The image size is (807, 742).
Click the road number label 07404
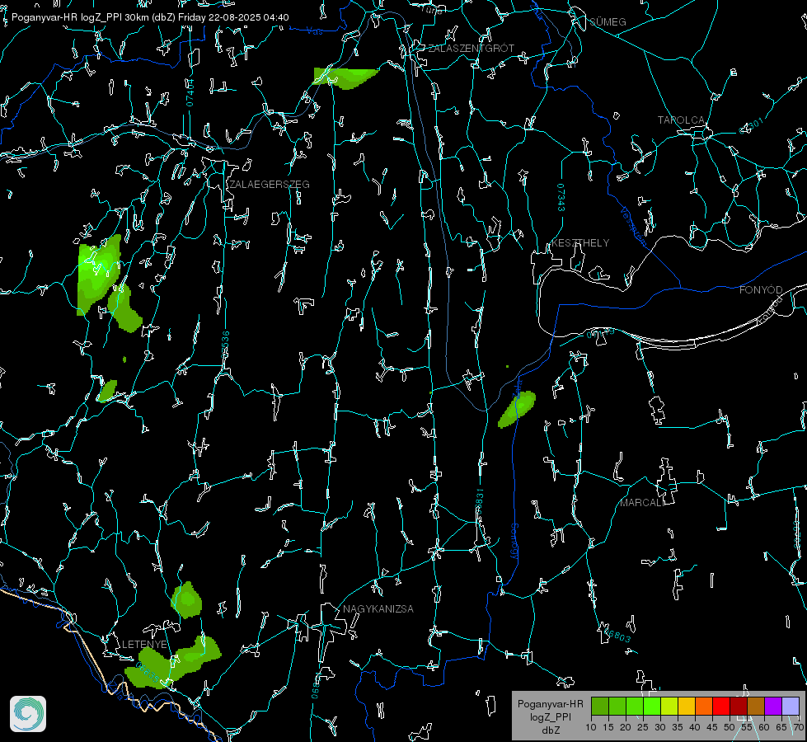point(190,93)
